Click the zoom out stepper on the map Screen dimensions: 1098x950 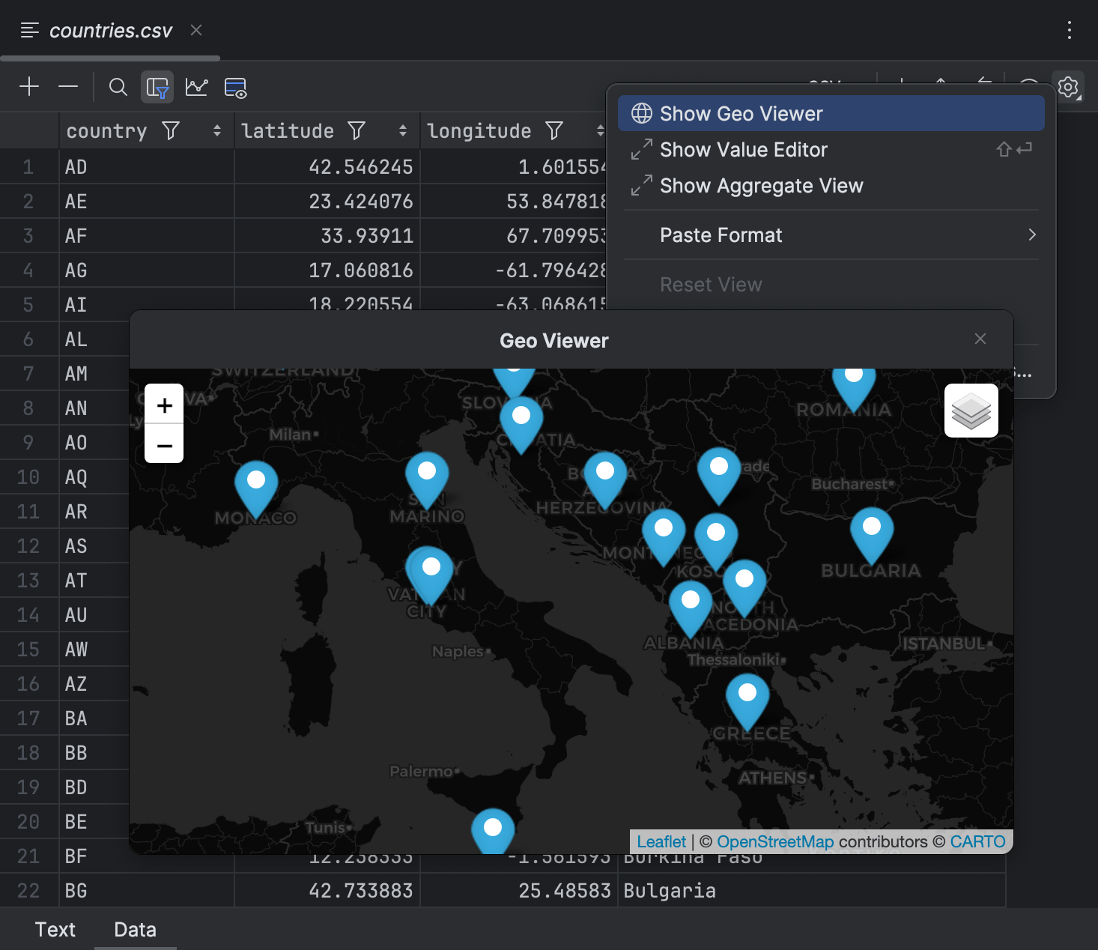tap(163, 446)
